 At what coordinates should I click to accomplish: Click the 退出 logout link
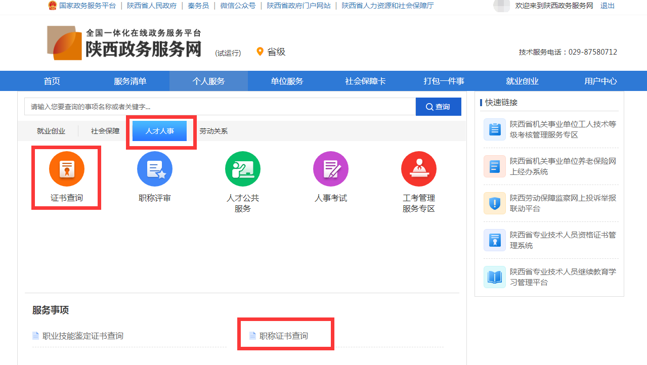point(607,7)
